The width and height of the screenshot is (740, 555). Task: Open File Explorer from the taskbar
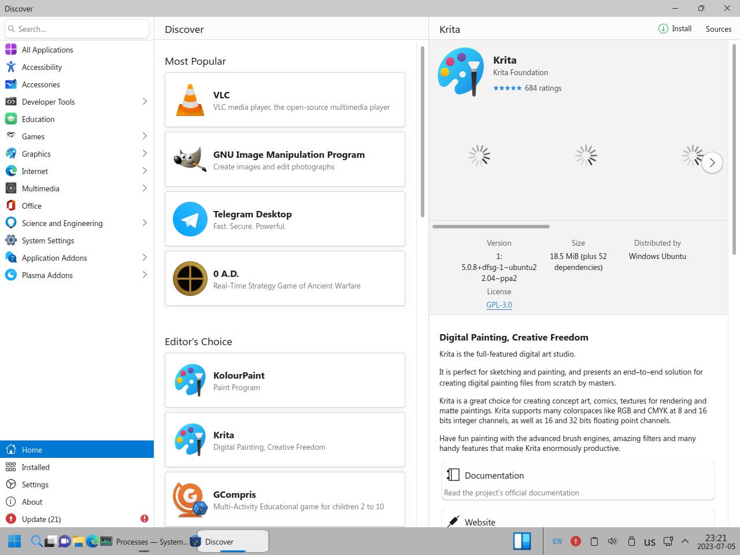click(x=79, y=542)
